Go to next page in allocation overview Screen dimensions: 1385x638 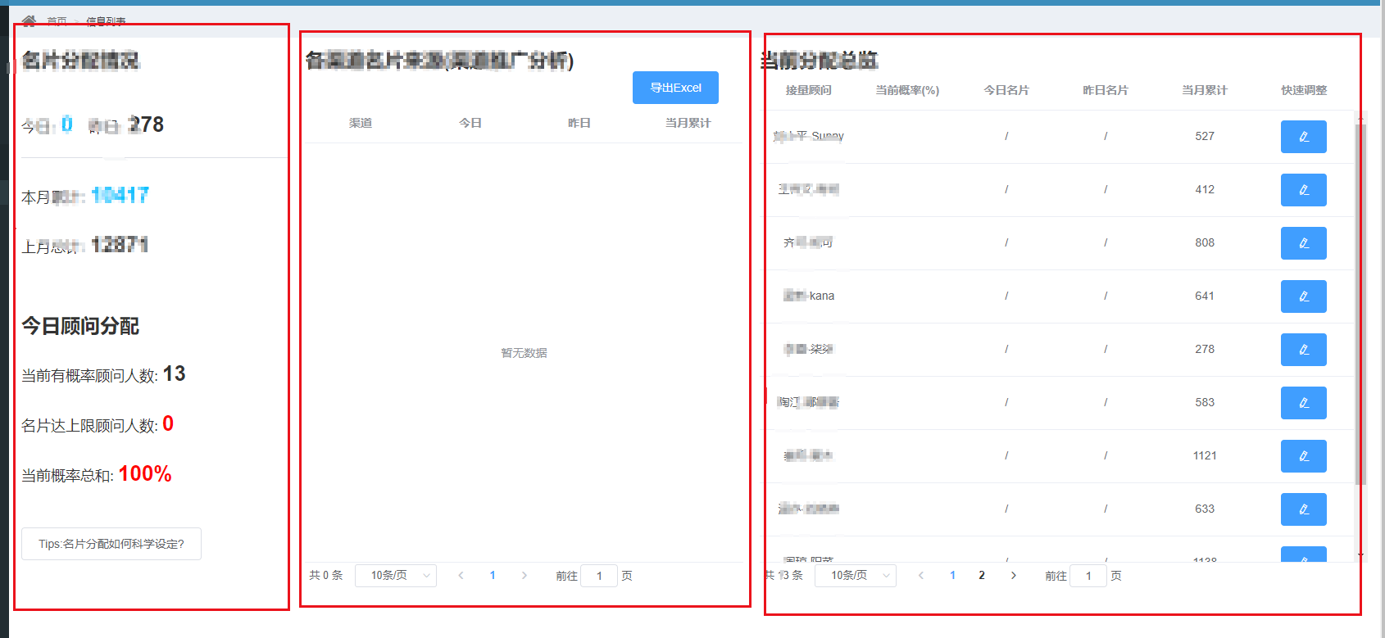[x=1014, y=576]
